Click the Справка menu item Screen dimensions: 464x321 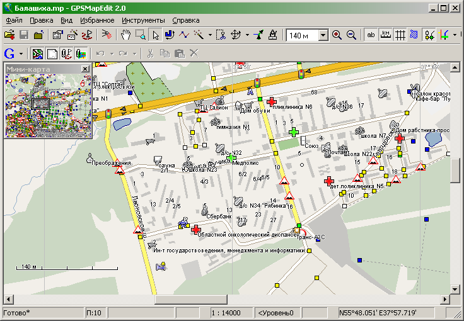[185, 20]
